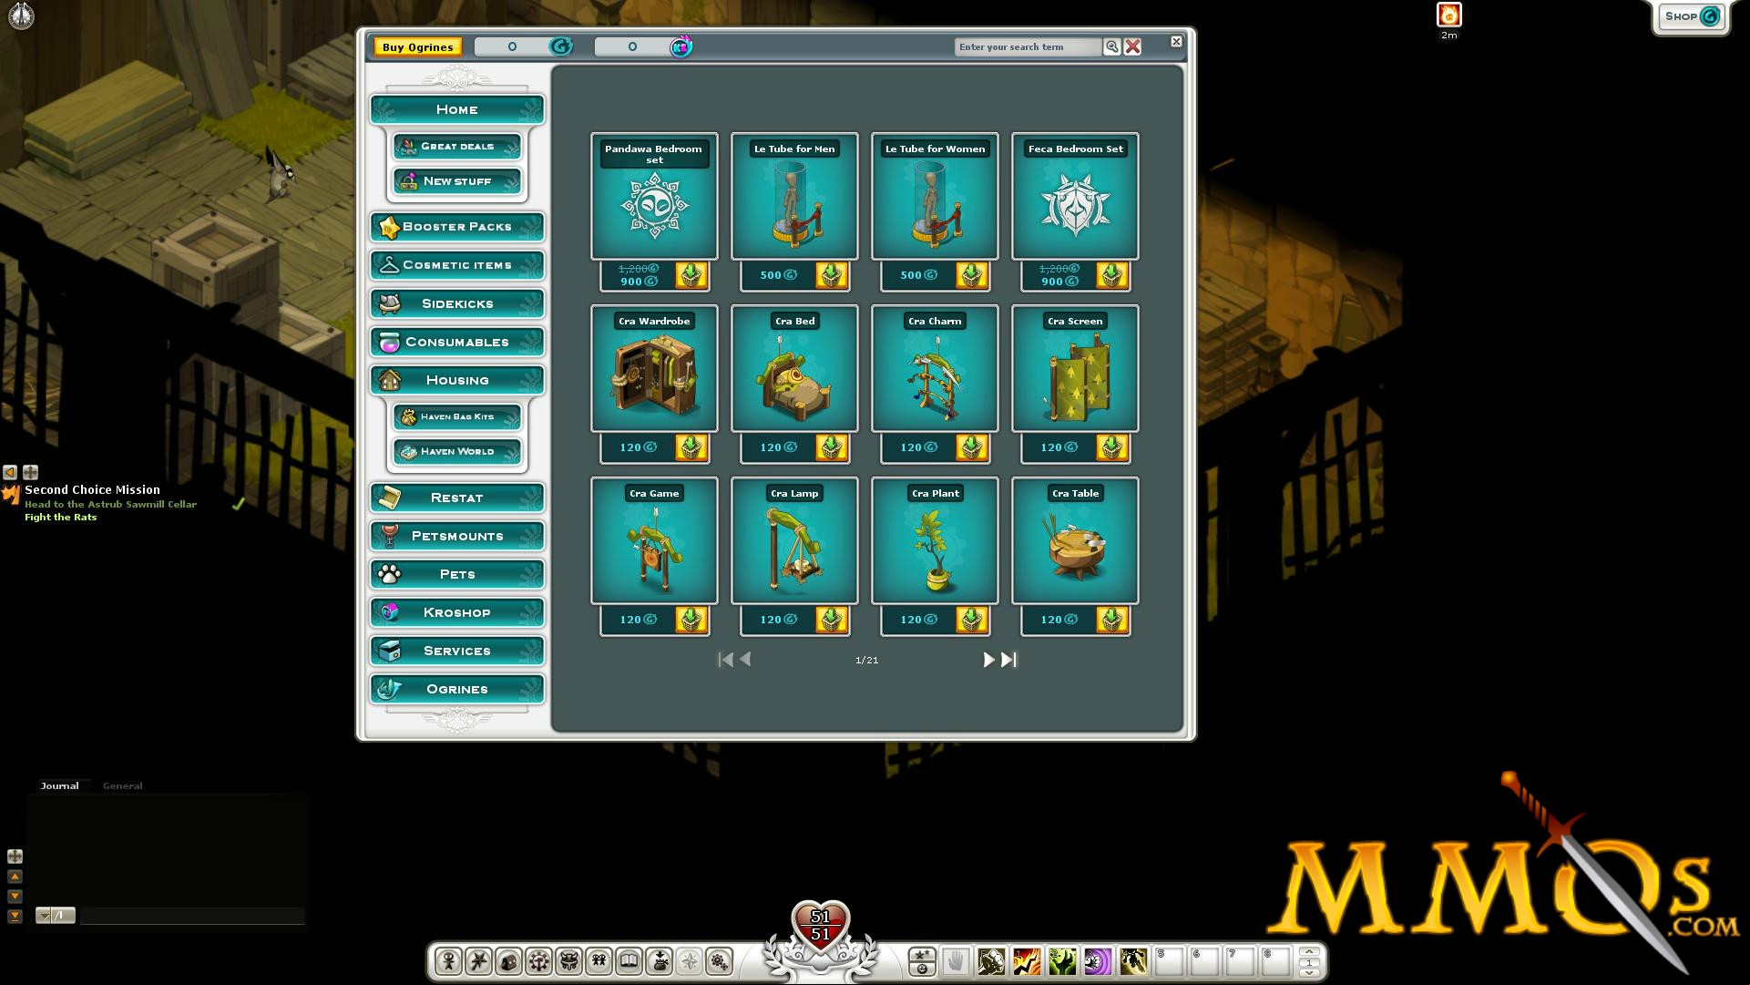Open the Restat category
Screen dimensions: 1750x985
tap(457, 498)
